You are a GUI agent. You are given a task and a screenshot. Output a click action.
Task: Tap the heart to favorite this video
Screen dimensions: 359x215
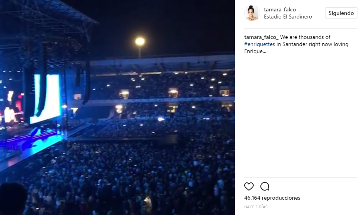249,186
